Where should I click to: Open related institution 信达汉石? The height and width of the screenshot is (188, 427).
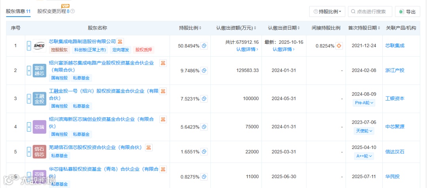tap(395, 152)
